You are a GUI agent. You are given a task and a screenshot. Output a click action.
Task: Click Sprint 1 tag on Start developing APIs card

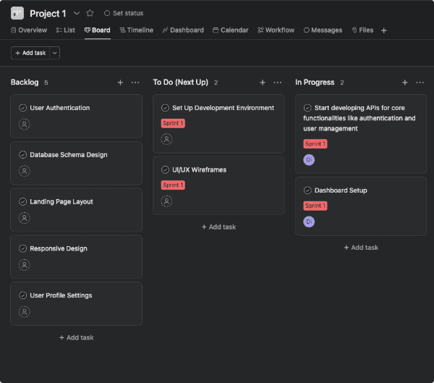click(x=315, y=143)
